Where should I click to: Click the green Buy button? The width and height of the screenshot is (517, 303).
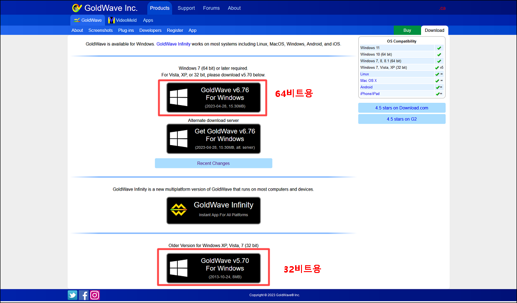[x=407, y=30]
